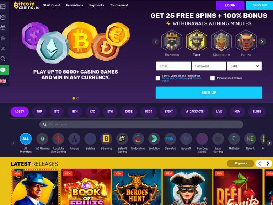Open the slots icon in left sidebar
Image resolution: width=273 pixels, height=205 pixels.
[x=3, y=7]
